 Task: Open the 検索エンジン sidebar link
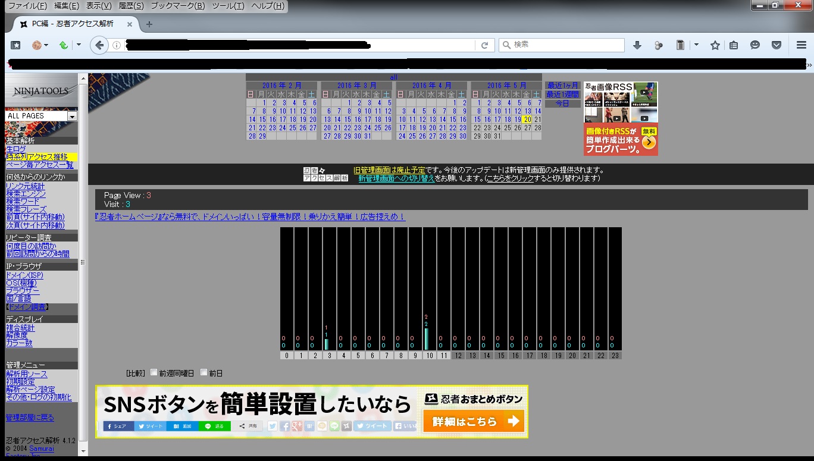(26, 194)
